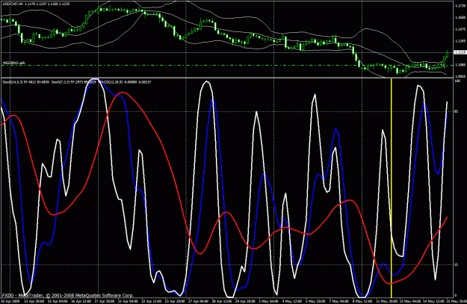Click the 1 May 04:00 time label
Image resolution: width=467 pixels, height=304 pixels.
click(268, 301)
